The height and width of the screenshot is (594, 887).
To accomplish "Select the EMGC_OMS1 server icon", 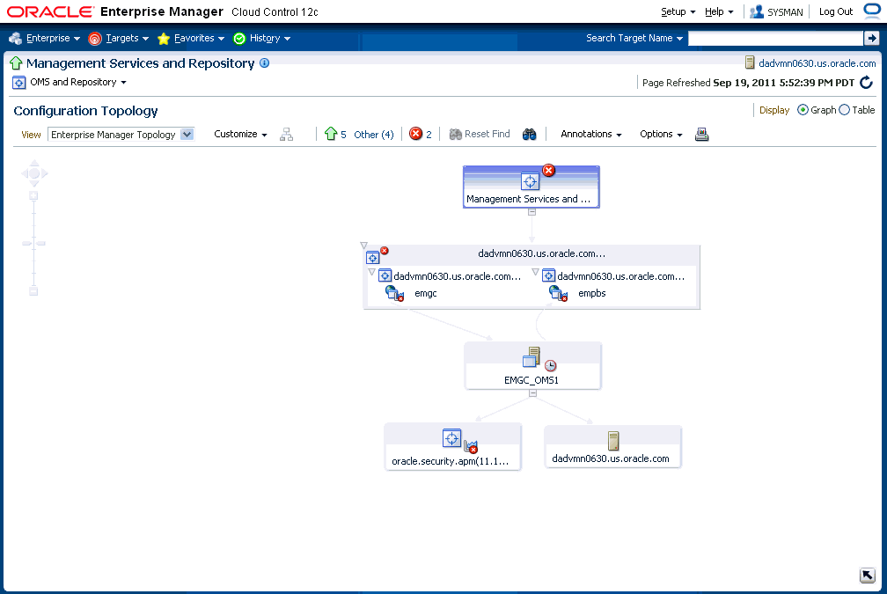I will [531, 357].
